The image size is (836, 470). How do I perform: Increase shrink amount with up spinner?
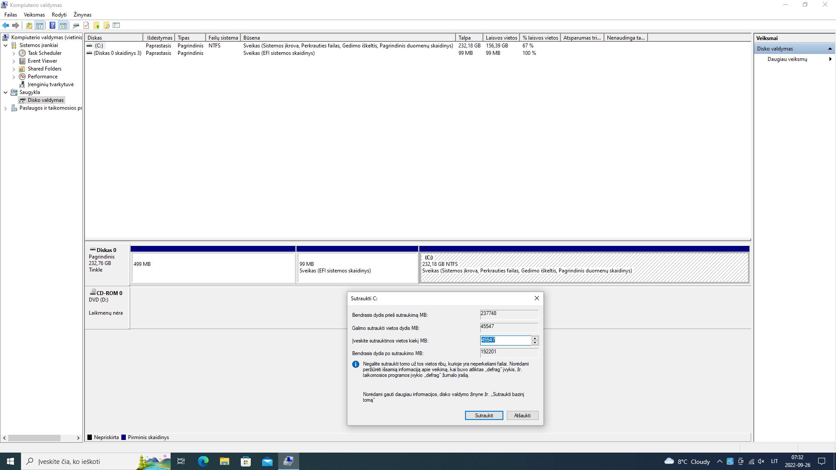(535, 338)
